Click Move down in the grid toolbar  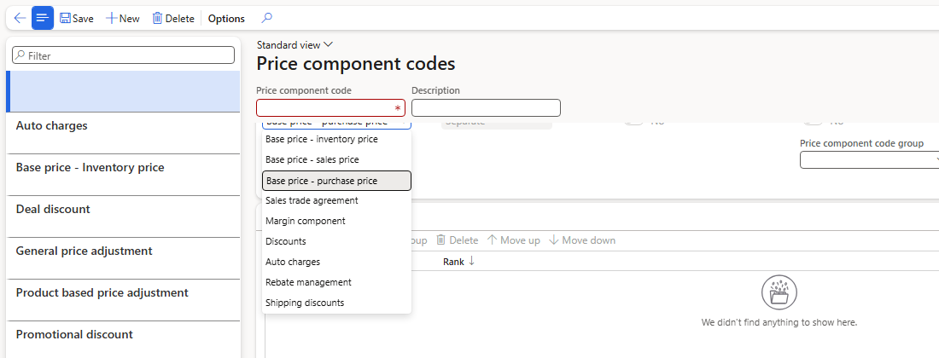[x=581, y=240]
